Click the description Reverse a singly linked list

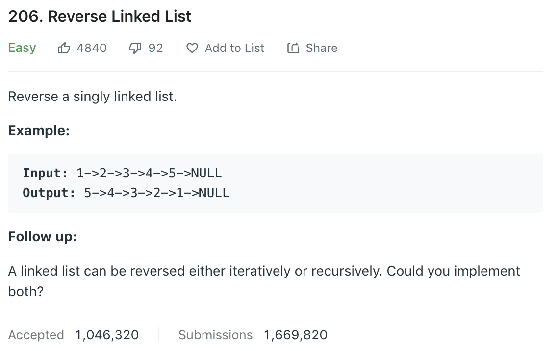click(93, 97)
